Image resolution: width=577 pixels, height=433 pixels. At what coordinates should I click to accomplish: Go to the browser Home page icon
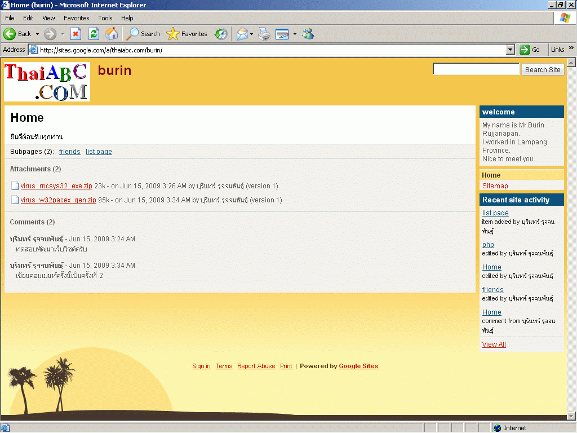(x=112, y=34)
